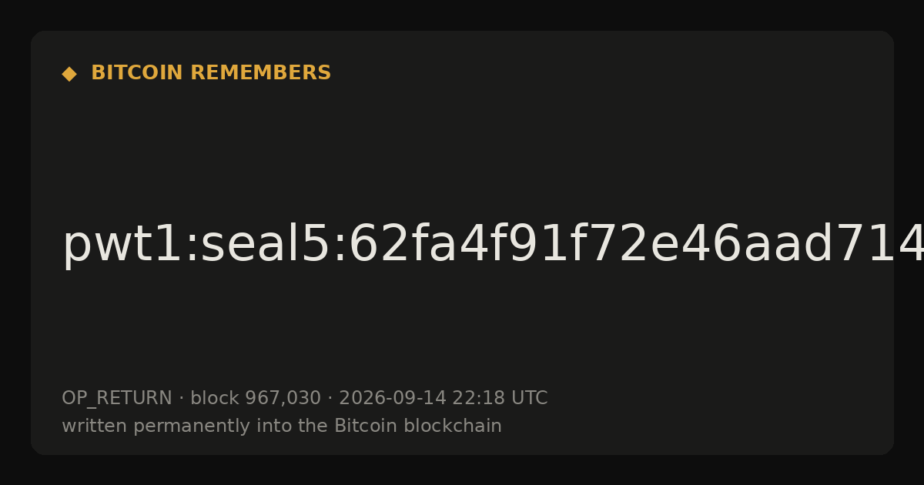This screenshot has width=924, height=485.
Task: Click the pwt1 prefix of the message
Action: coord(119,246)
